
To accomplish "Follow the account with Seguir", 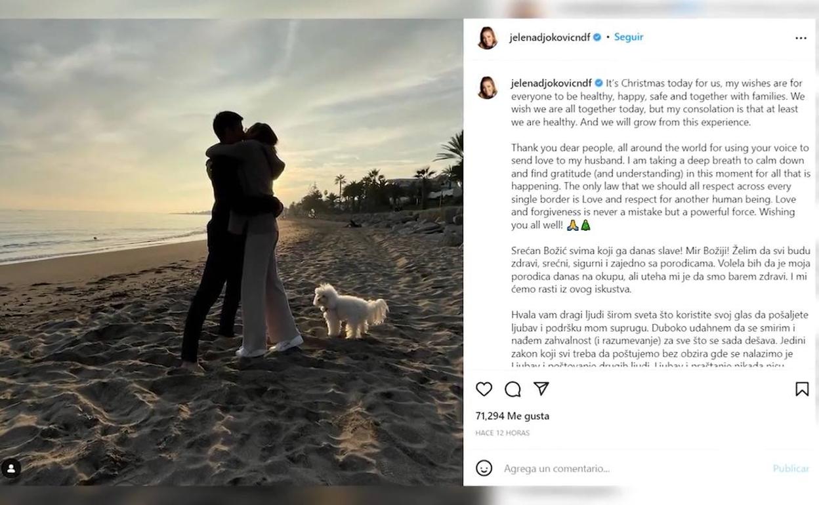I will click(629, 37).
